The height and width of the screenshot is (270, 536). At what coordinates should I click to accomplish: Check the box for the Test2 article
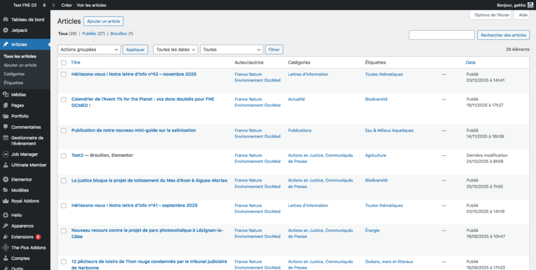click(64, 155)
